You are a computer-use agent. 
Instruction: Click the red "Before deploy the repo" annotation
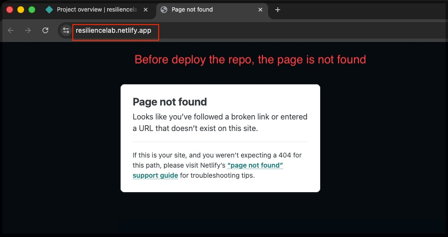point(250,60)
